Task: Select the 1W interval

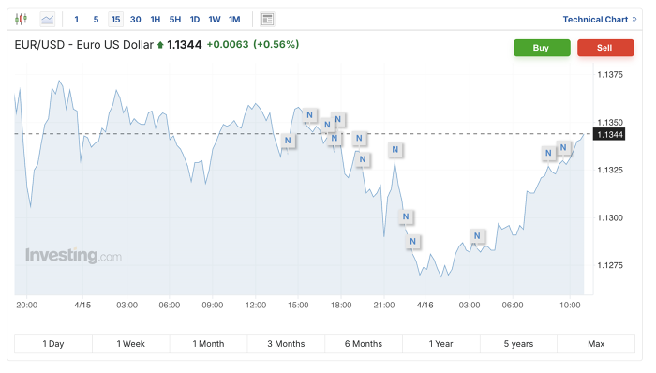Action: (x=215, y=20)
